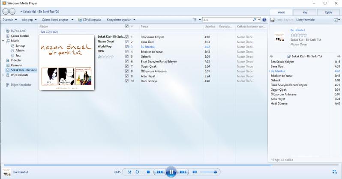Click the Resimler library icon

coord(8,65)
